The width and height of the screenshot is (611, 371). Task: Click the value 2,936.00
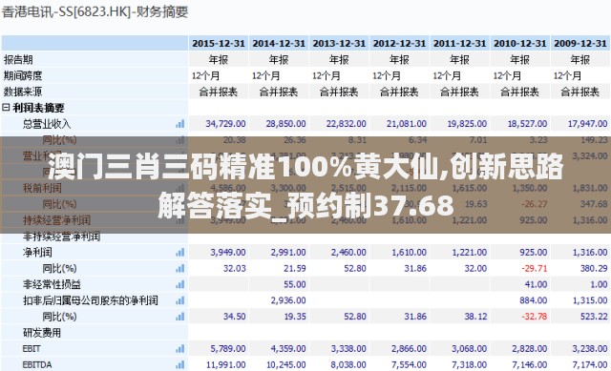pos(288,300)
